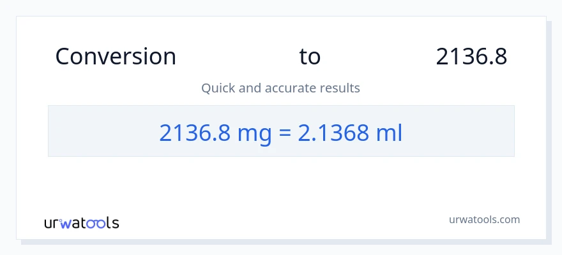Click the word 'to' in the heading
Screen dimensions: 562x255
click(x=310, y=57)
